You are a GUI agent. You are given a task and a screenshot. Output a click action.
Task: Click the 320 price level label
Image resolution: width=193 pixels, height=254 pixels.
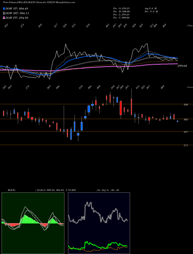[186, 105]
